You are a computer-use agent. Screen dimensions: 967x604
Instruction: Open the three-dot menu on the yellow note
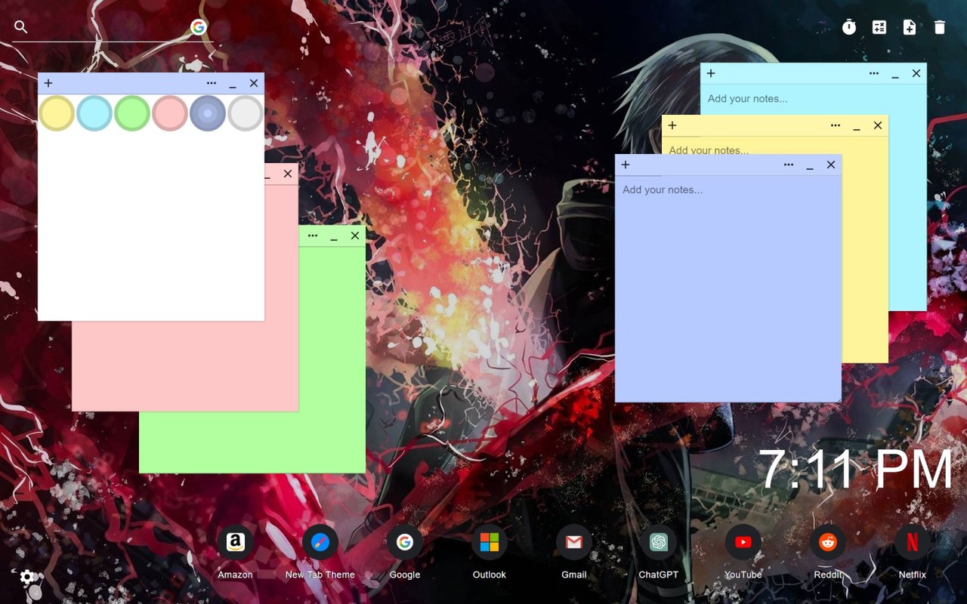click(x=836, y=125)
